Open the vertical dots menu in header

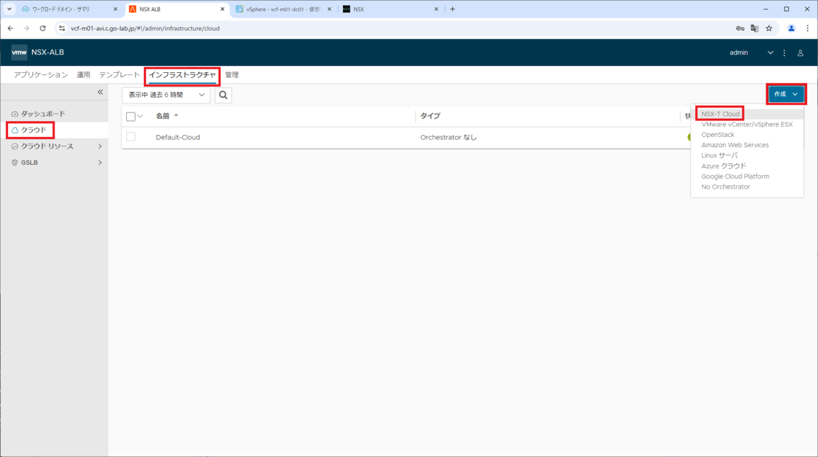(785, 52)
